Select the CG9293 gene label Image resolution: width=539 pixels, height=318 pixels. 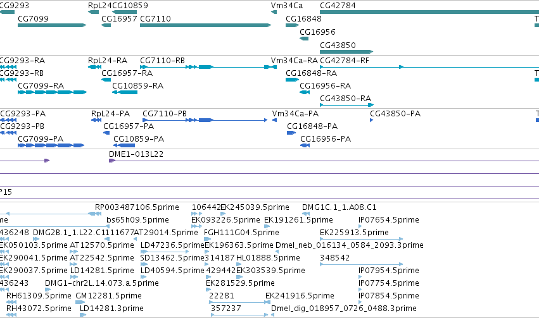pos(14,6)
